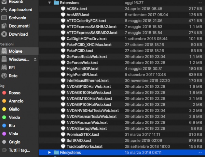Viewport: 205px width, 157px height.
Task: Click the NVDAGK100HalWeb.kext file name
Action: 89,93
